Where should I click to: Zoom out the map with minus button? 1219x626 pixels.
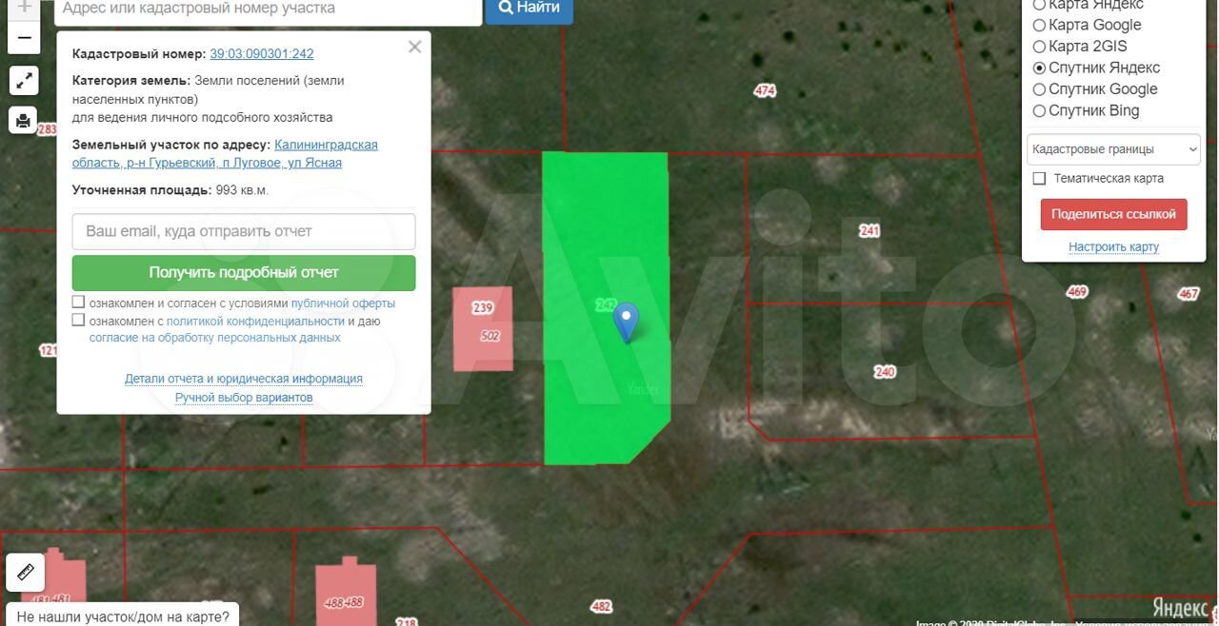[x=24, y=38]
